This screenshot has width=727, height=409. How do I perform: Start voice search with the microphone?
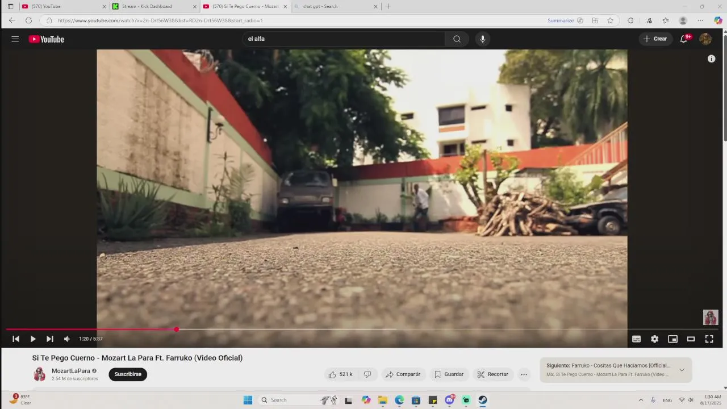483,39
